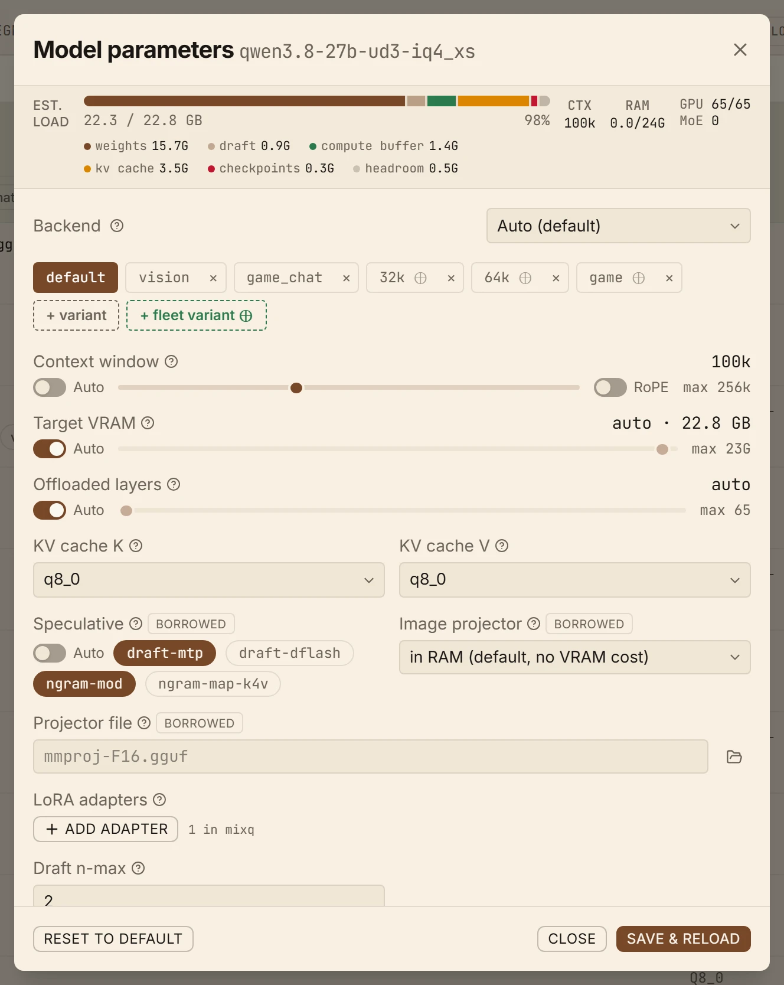
Task: Open the Image projector dropdown
Action: (x=575, y=657)
